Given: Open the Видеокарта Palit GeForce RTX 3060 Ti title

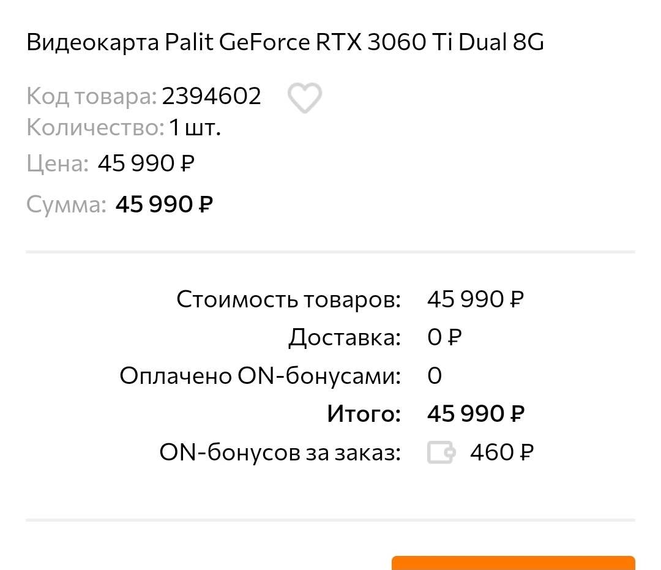Looking at the screenshot, I should point(285,43).
